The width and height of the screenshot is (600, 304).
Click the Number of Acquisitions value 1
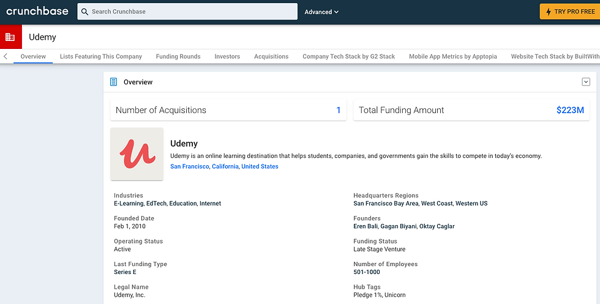[x=338, y=110]
